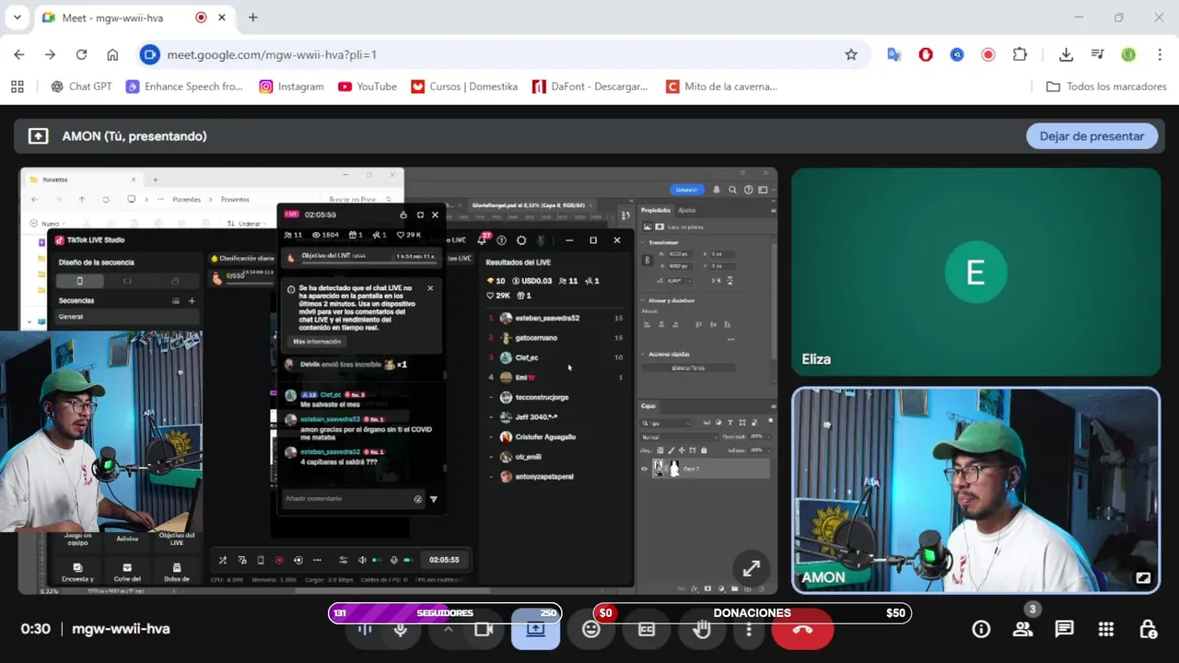Open the emoji reactions in Meet
The image size is (1179, 663).
point(590,630)
